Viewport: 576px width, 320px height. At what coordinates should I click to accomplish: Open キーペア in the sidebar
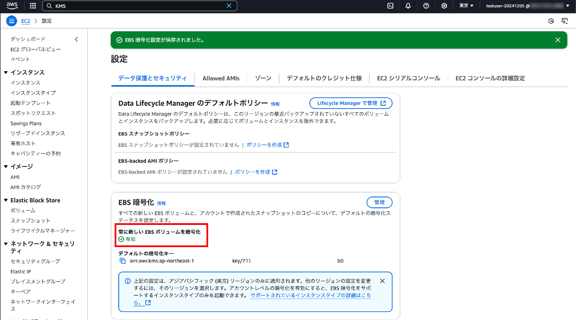point(21,292)
